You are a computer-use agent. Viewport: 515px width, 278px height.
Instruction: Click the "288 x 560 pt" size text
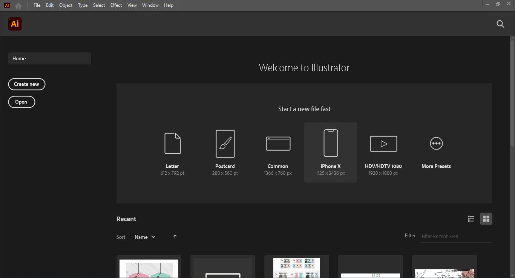pos(225,173)
